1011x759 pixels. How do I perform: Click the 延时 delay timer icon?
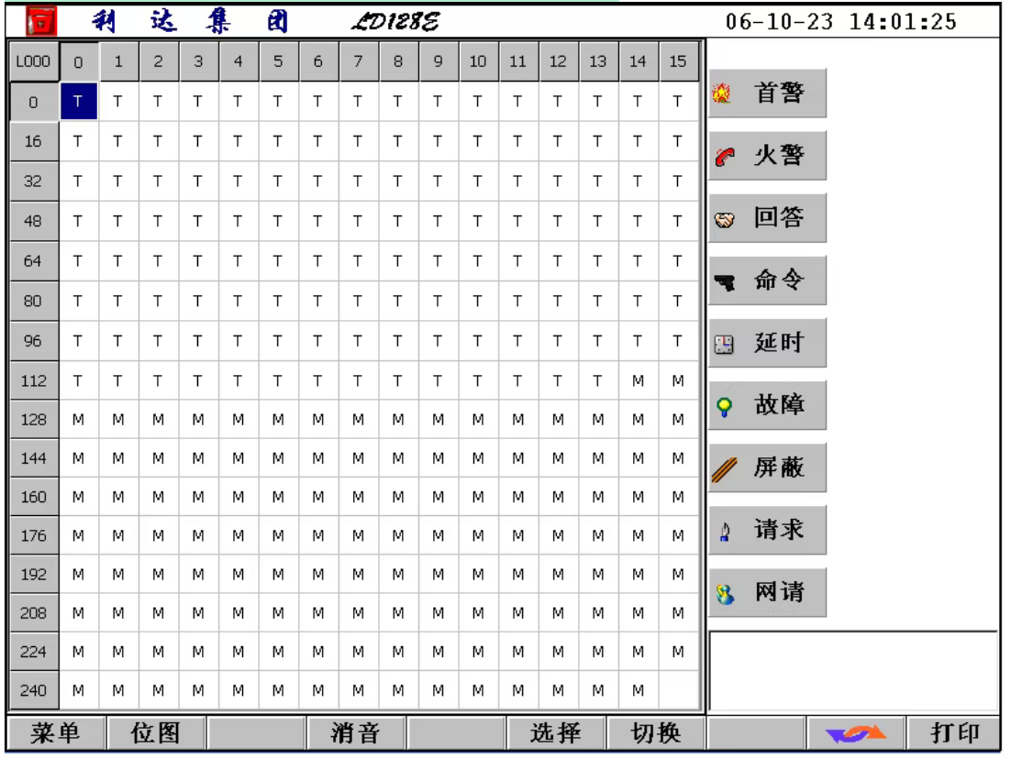[x=724, y=346]
